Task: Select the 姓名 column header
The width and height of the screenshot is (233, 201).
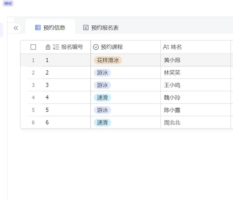Action: click(196, 47)
